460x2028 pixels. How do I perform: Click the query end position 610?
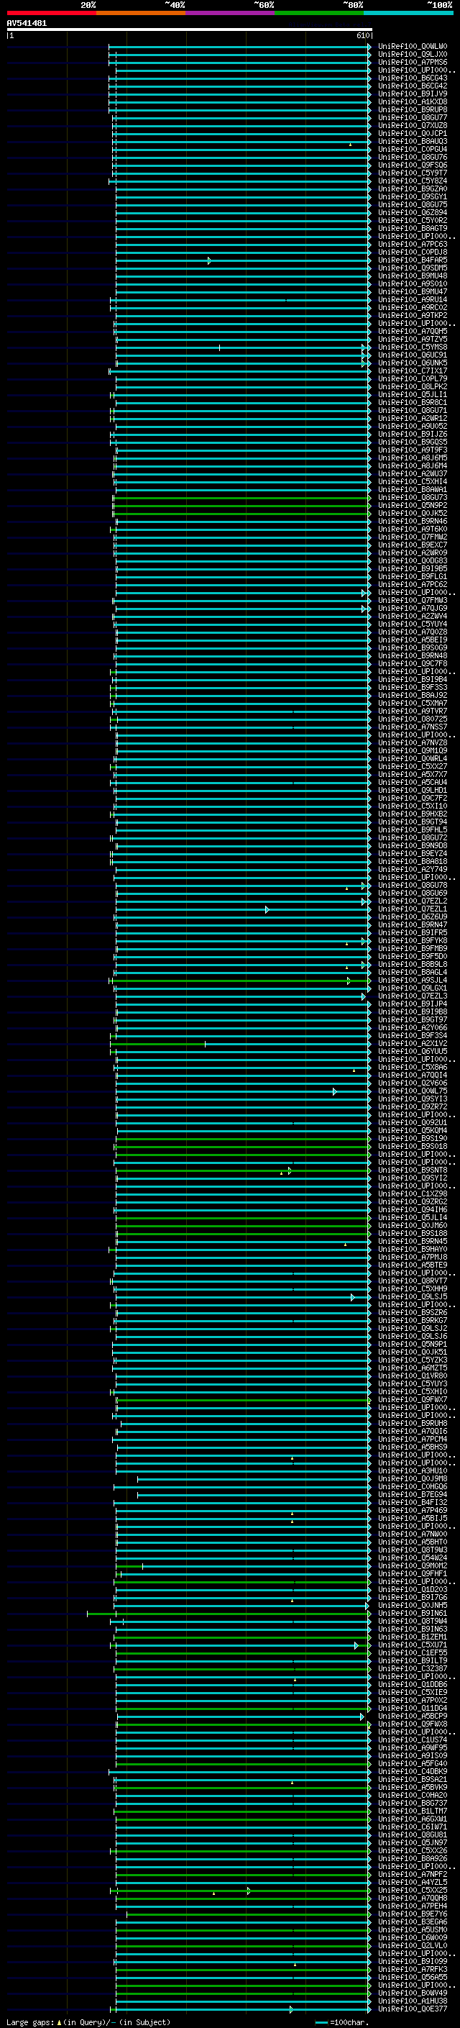tap(363, 35)
